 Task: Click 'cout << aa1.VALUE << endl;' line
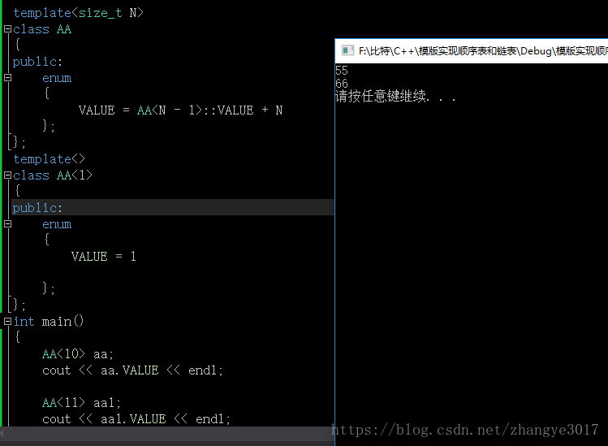pos(136,419)
